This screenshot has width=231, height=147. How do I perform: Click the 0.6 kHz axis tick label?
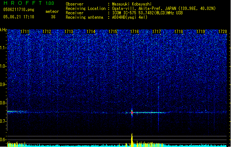click(x=3, y=140)
